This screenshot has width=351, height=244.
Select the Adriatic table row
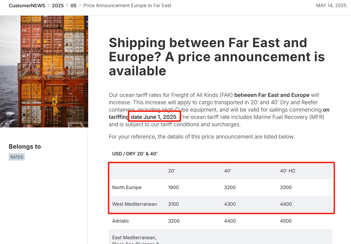click(220, 221)
